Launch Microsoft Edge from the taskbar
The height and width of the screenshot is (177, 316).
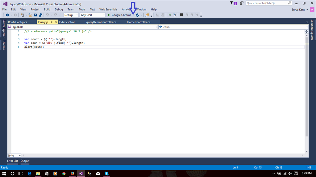[x=30, y=173]
